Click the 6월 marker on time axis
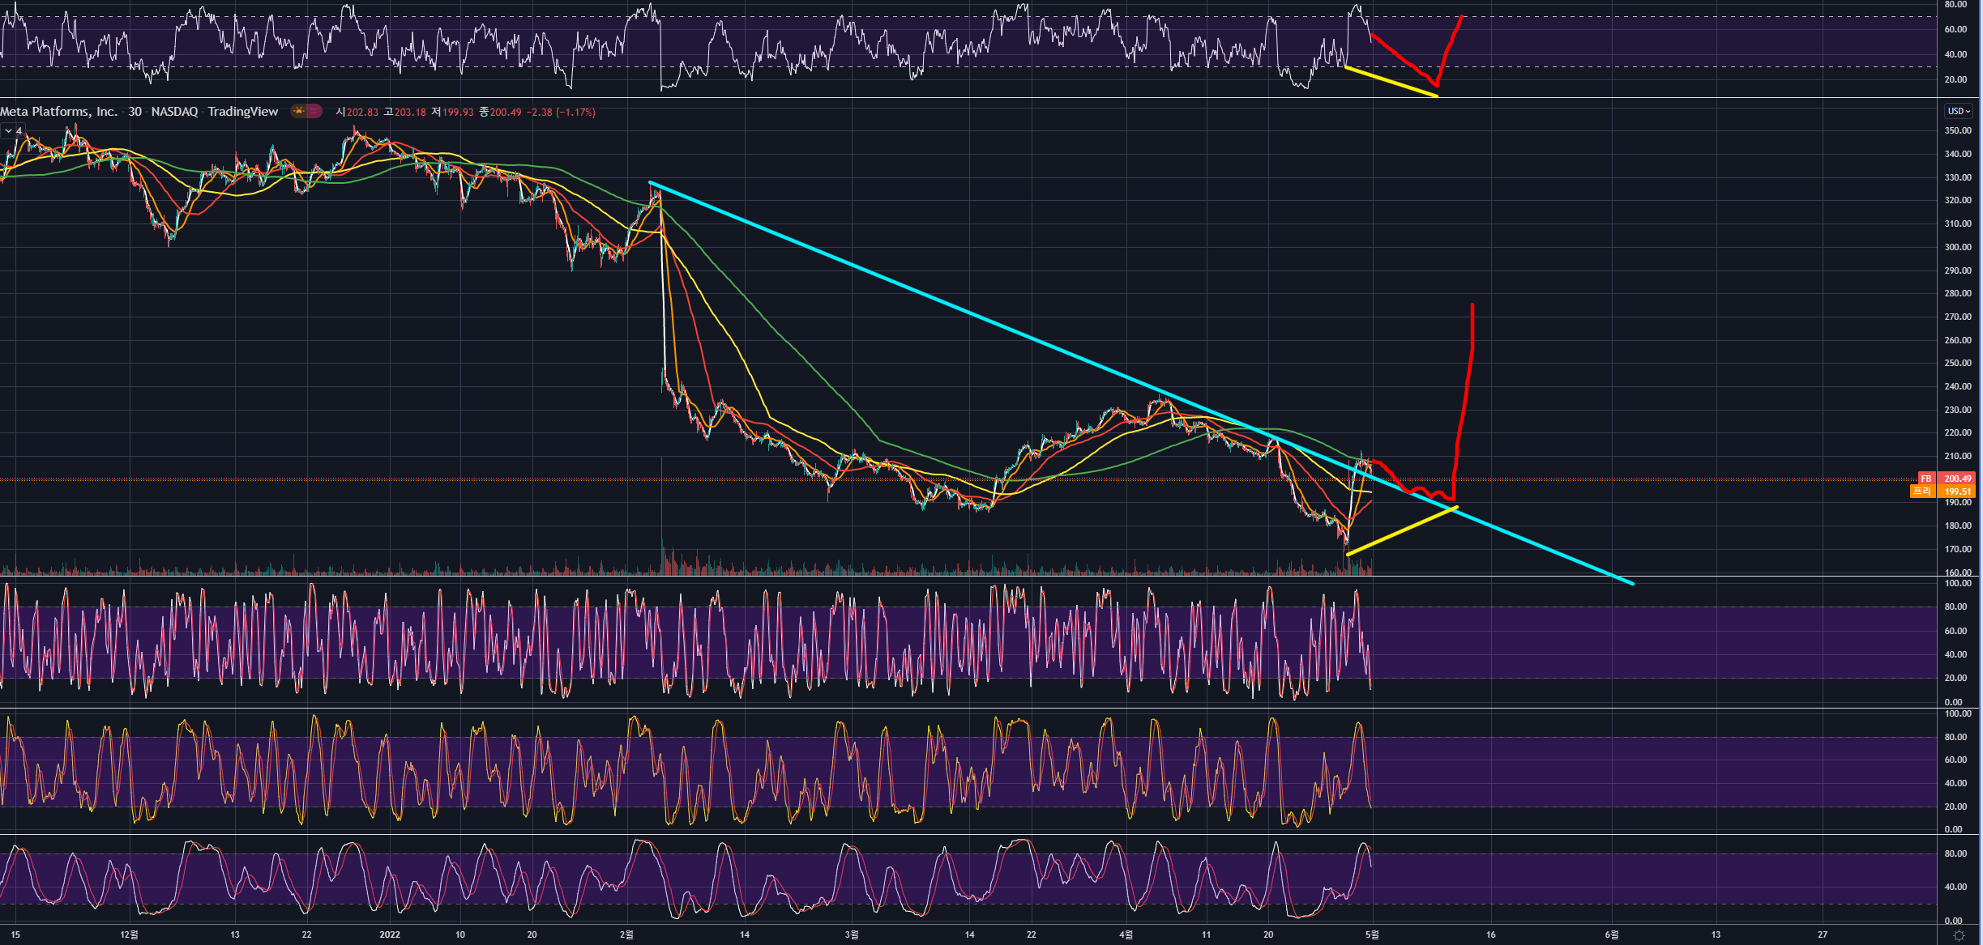The height and width of the screenshot is (945, 1983). point(1611,934)
